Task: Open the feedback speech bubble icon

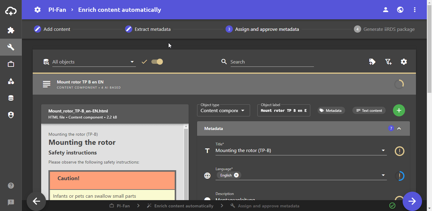Action: click(11, 202)
